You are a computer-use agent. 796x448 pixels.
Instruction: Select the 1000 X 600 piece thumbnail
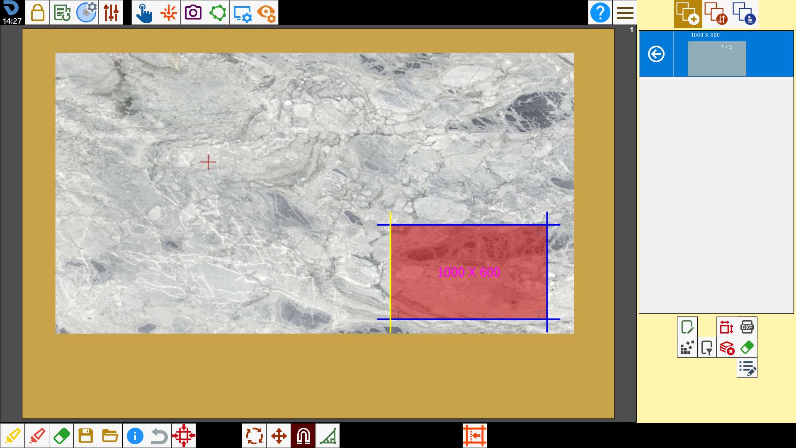pyautogui.click(x=717, y=58)
